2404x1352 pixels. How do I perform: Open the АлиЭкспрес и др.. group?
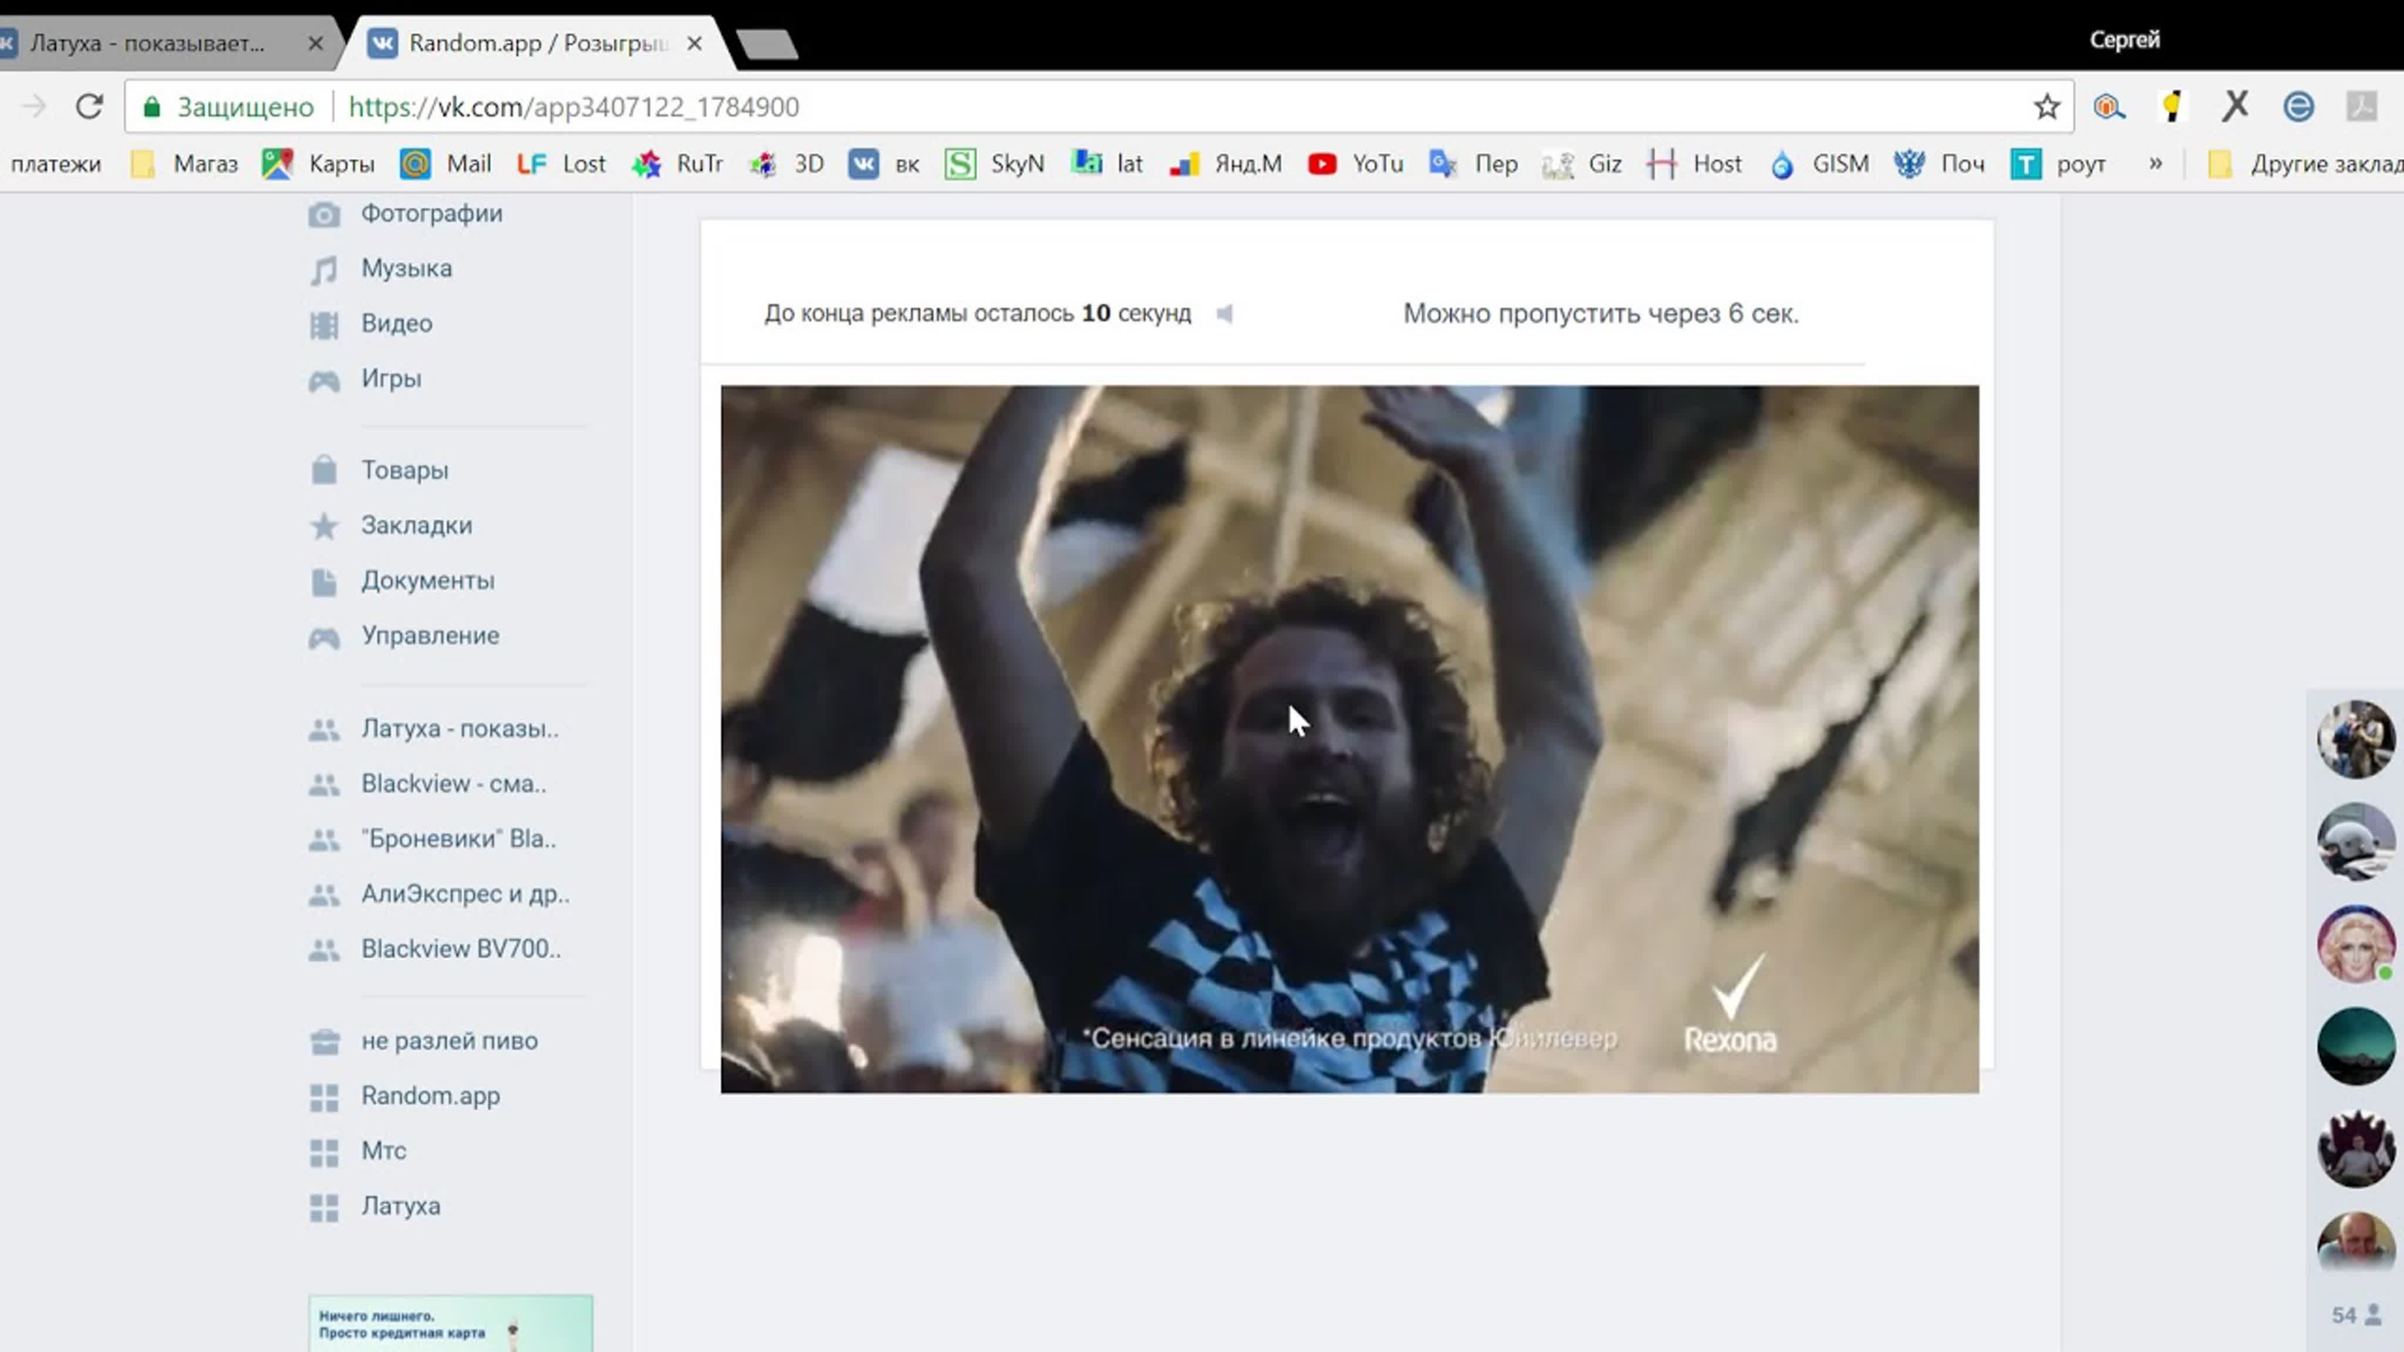coord(465,894)
